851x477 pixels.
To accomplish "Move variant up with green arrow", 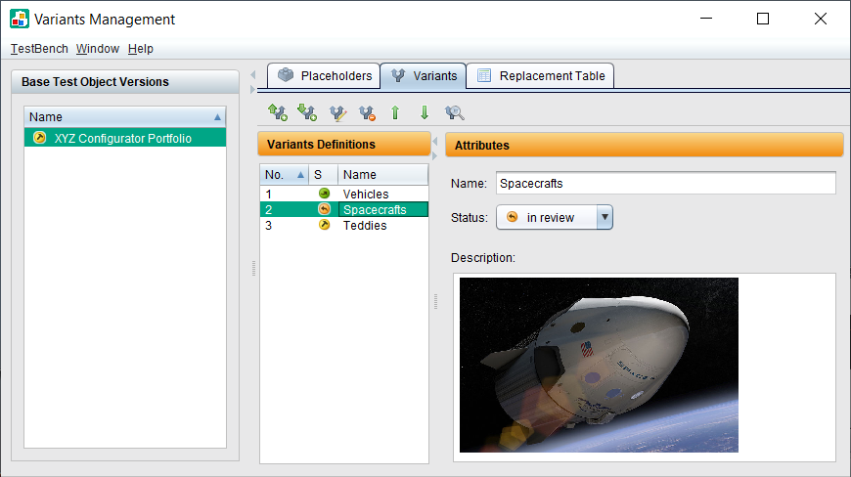I will click(395, 113).
